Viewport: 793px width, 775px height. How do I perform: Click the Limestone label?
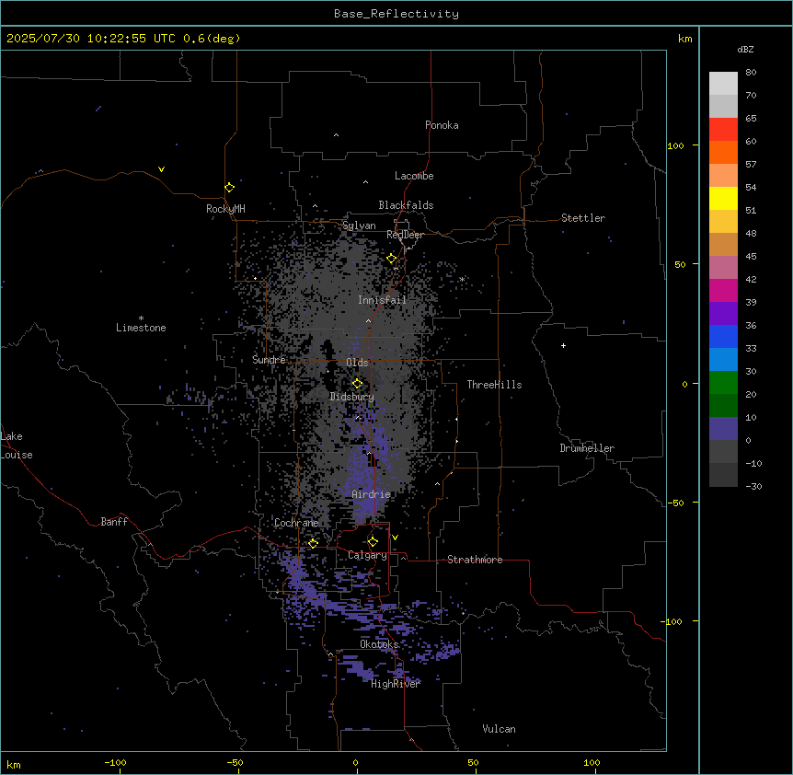point(141,328)
